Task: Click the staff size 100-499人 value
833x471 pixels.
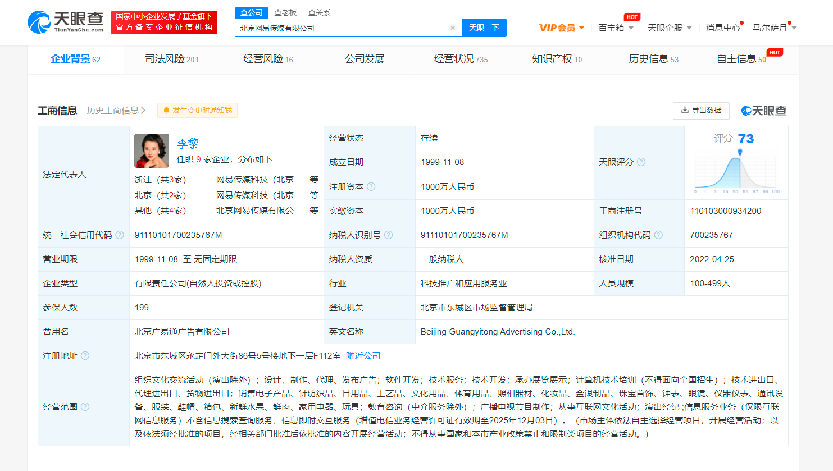Action: tap(710, 283)
